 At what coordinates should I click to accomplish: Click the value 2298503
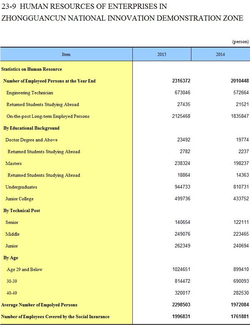pos(181,305)
